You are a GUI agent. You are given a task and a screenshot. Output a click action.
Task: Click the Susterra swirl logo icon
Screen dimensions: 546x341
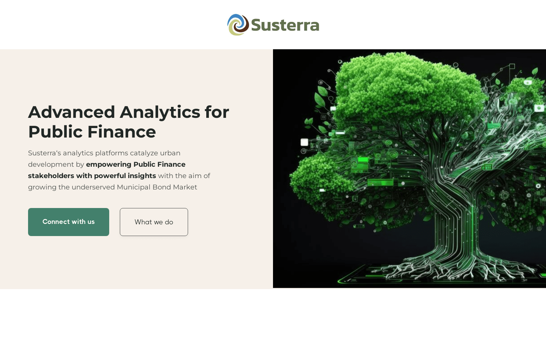pyautogui.click(x=238, y=25)
